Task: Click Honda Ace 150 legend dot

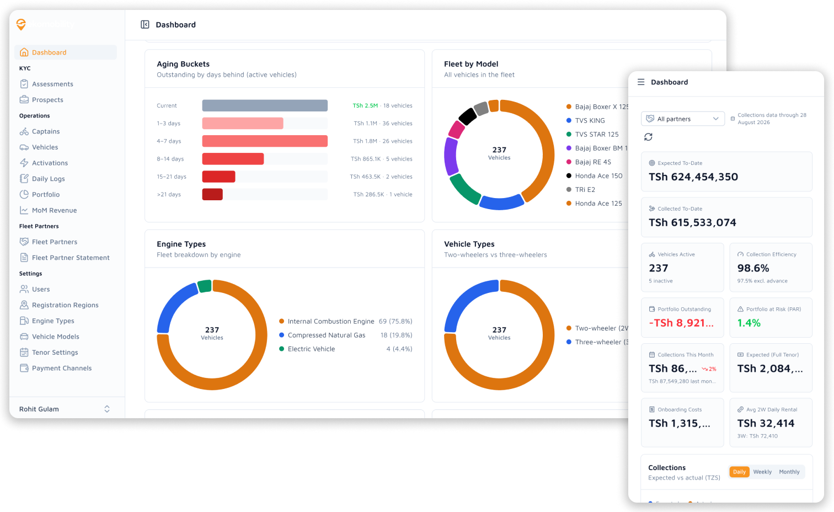Action: (x=569, y=176)
